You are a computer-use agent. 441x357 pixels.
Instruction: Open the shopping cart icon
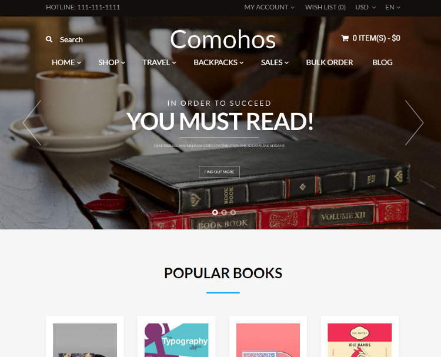[x=345, y=38]
